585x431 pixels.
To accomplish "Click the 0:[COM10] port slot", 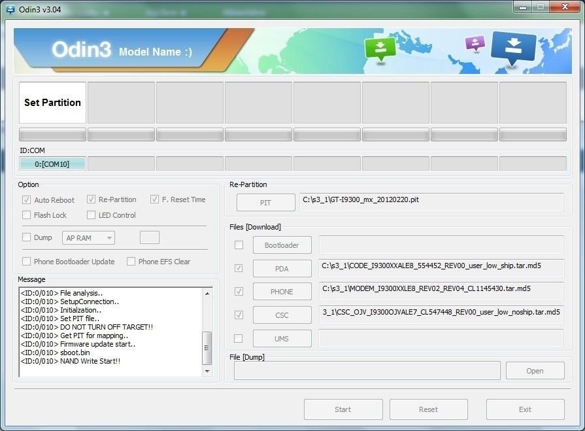I will coord(52,164).
